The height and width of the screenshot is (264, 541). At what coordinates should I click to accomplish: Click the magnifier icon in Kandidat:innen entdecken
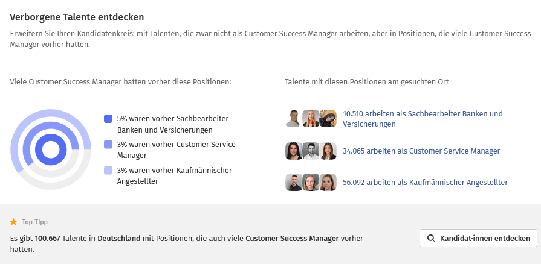pos(430,238)
